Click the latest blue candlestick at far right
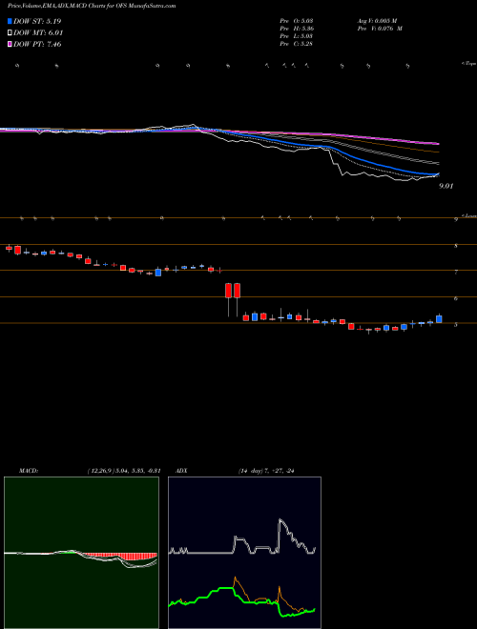Viewport: 477px width, 629px height. pos(439,319)
